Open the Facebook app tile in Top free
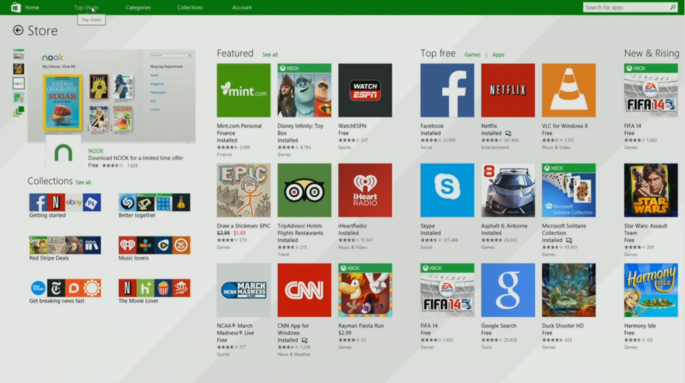This screenshot has width=685, height=383. (447, 90)
